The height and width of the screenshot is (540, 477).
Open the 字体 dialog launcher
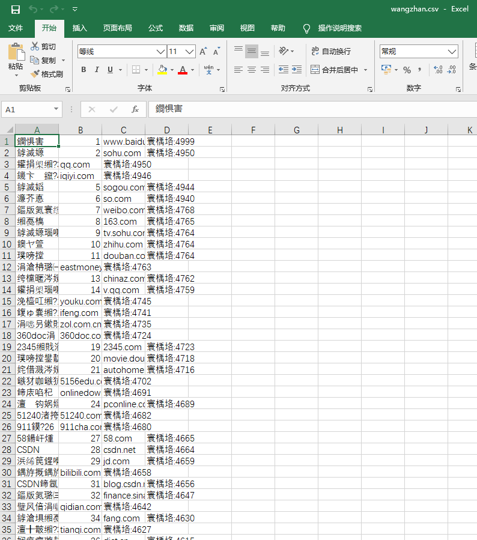222,89
